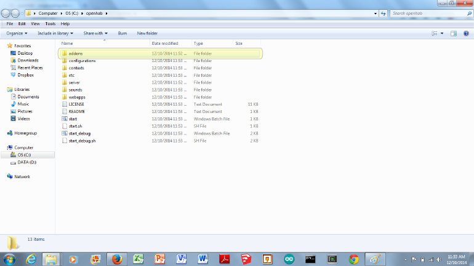Image resolution: width=474 pixels, height=266 pixels.
Task: Click OS (C:) in address breadcrumb
Action: (71, 14)
